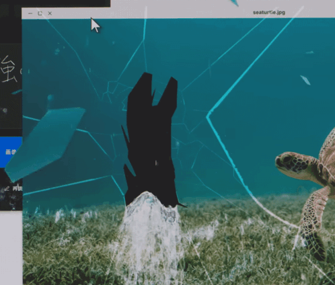This screenshot has width=335, height=285.
Task: Maximize the seaturtle.jpg window
Action: pos(40,13)
